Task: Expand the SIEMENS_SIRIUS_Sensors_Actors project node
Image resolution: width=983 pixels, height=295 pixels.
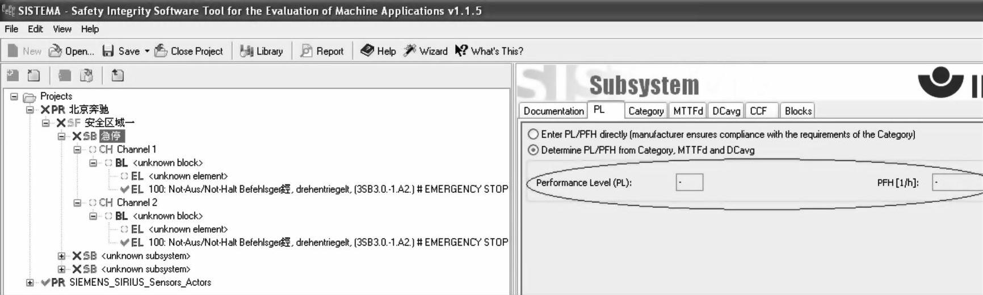Action: pos(30,283)
